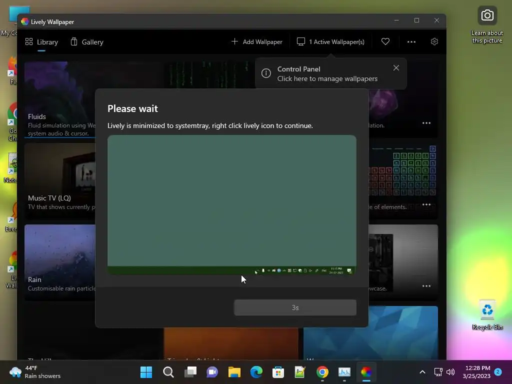Select the Fluids wallpaper tile
This screenshot has height=384, width=512.
coord(60,99)
